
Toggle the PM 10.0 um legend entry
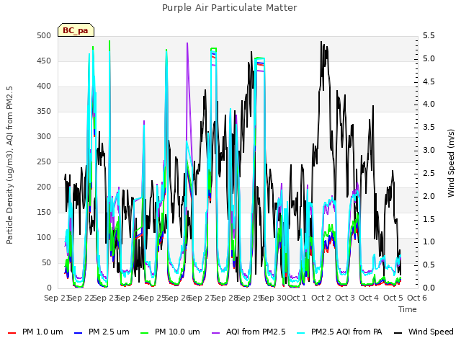[x=170, y=332]
